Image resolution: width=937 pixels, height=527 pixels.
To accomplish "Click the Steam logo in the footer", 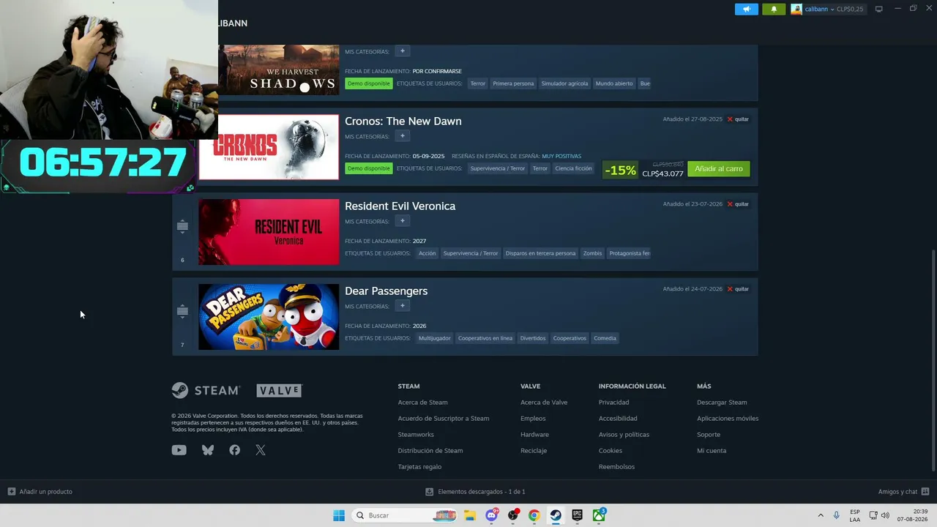I will point(206,391).
